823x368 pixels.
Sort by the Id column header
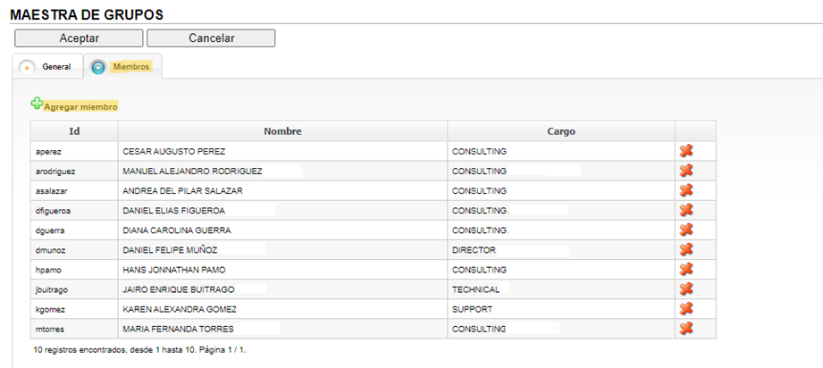click(x=74, y=131)
